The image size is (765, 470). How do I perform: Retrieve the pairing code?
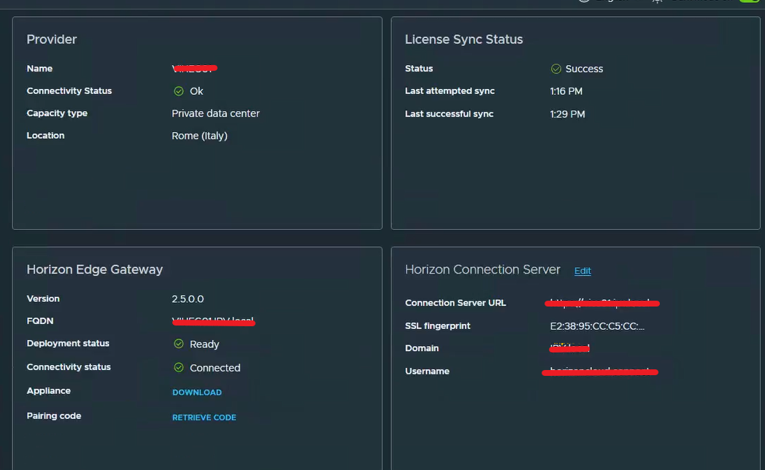[204, 417]
